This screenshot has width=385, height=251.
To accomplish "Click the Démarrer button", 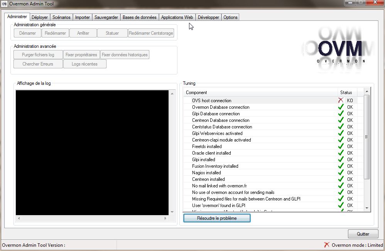I will coord(27,33).
